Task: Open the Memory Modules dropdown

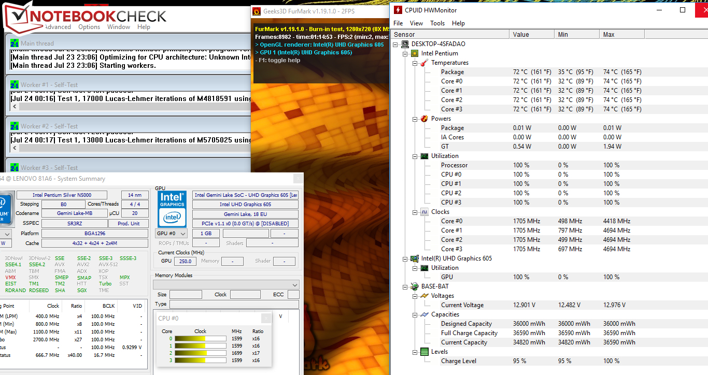Action: [226, 285]
